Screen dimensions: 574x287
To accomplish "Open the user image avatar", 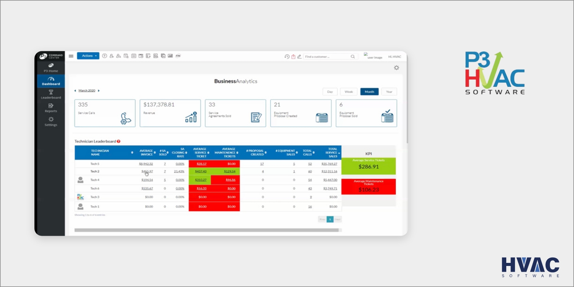I will point(373,56).
